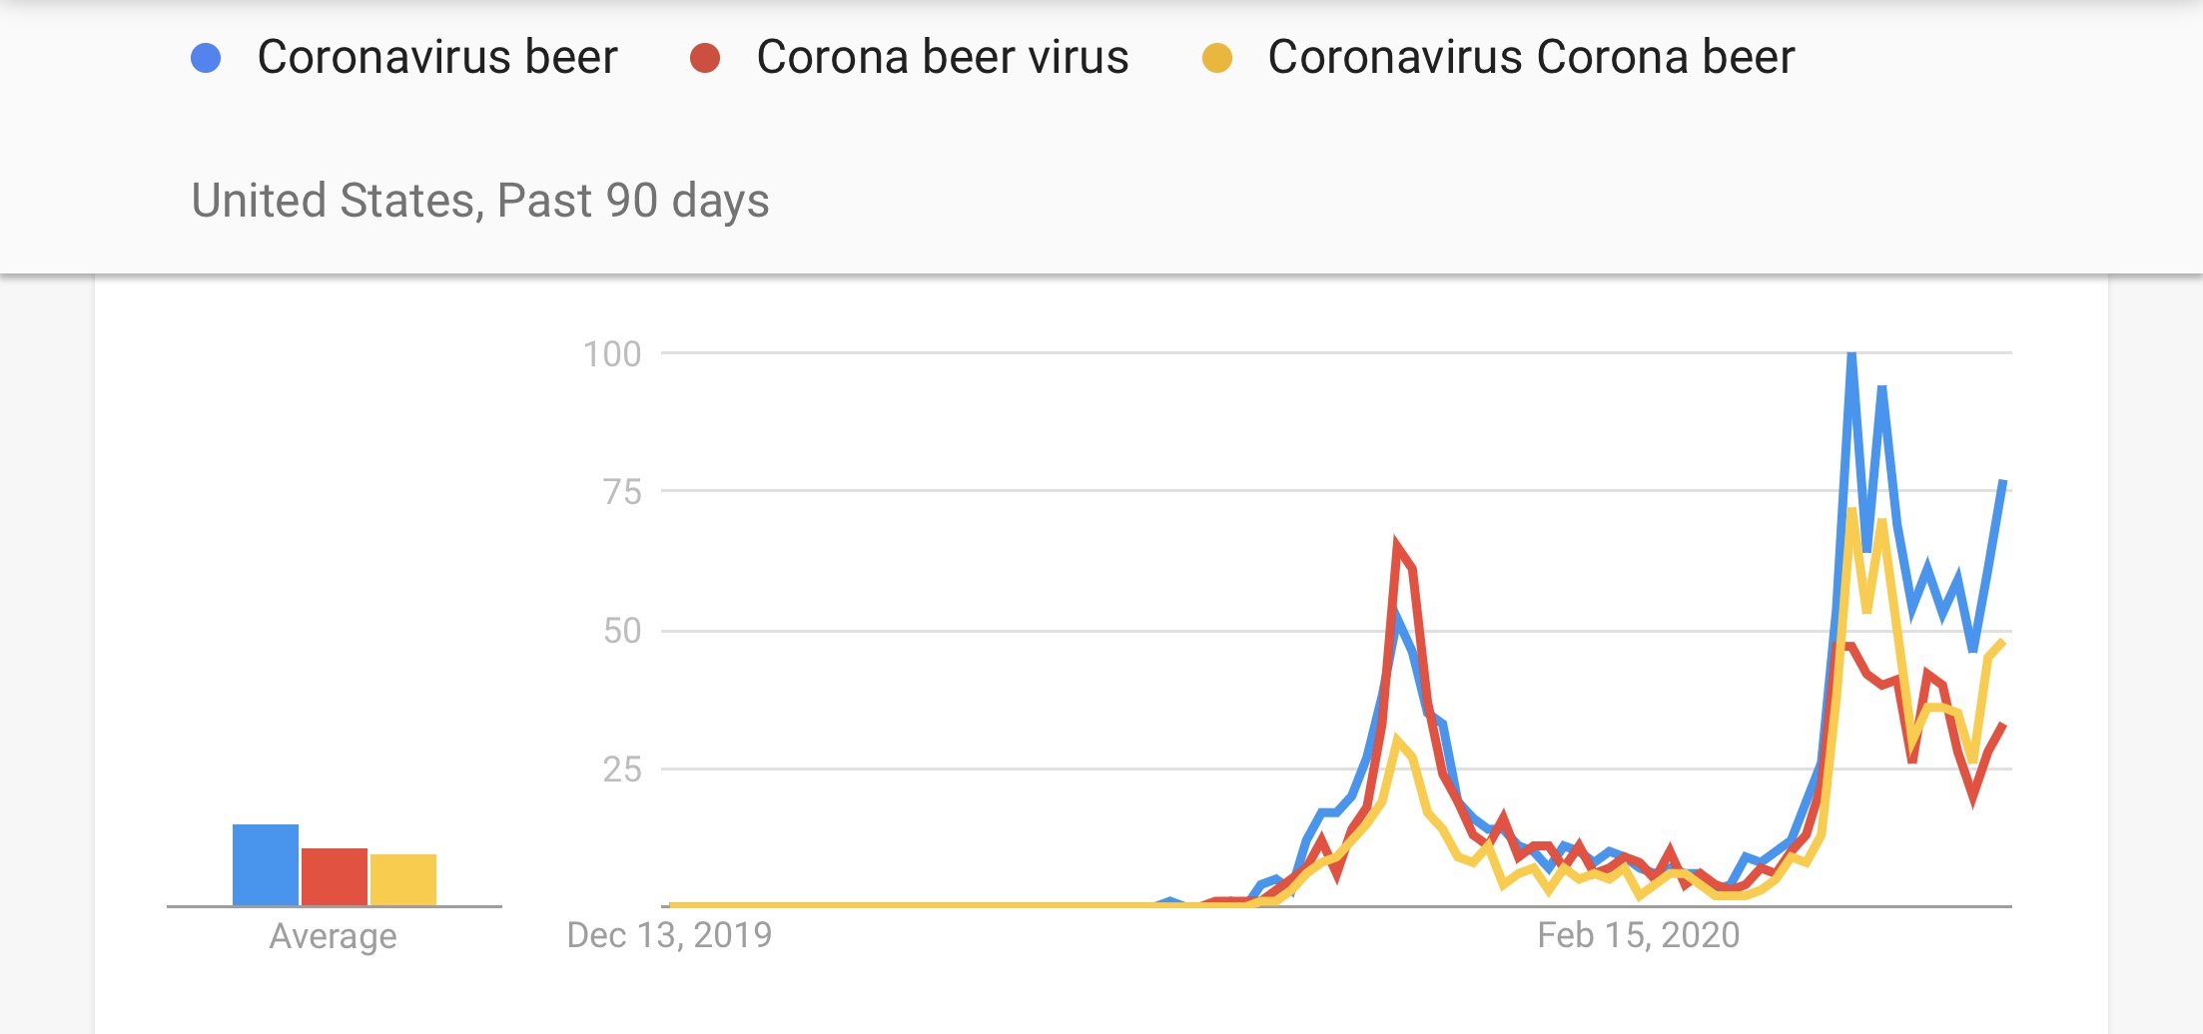The image size is (2203, 1034).
Task: Click the 100 y-axis label
Action: (x=611, y=354)
